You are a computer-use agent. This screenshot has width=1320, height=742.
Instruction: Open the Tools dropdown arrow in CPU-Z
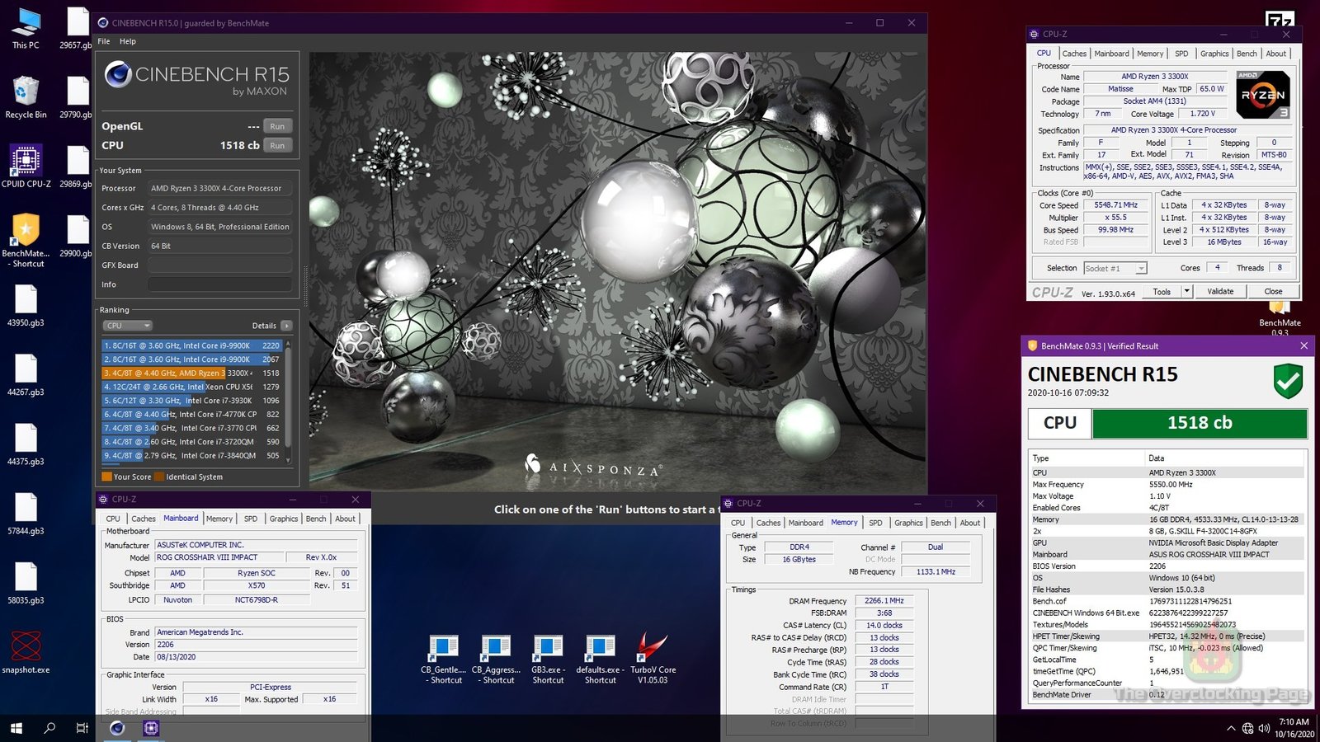1187,291
